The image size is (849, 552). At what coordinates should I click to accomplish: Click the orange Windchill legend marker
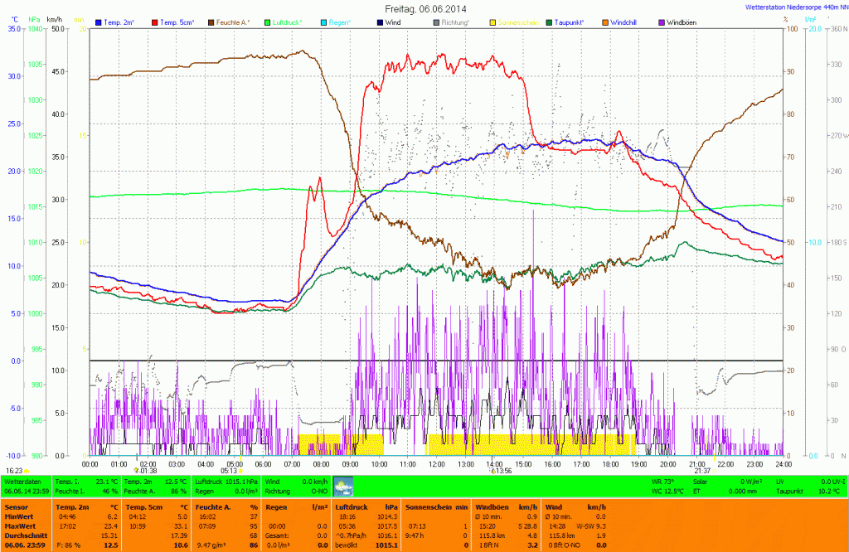pos(605,22)
